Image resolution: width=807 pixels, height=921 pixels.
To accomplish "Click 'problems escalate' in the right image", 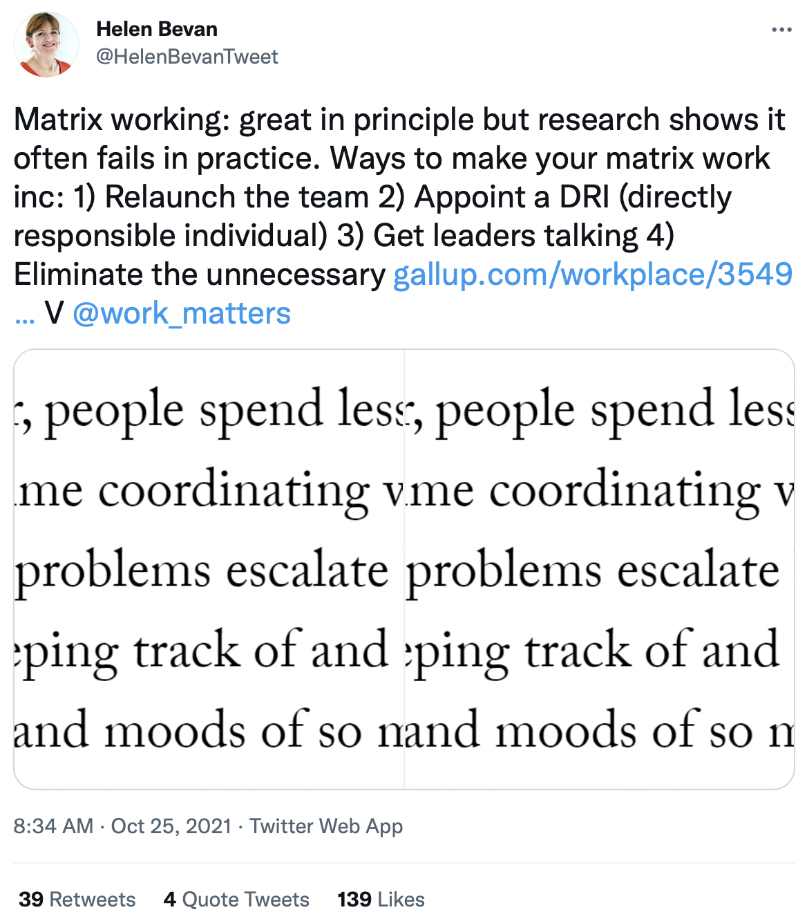I will (593, 573).
